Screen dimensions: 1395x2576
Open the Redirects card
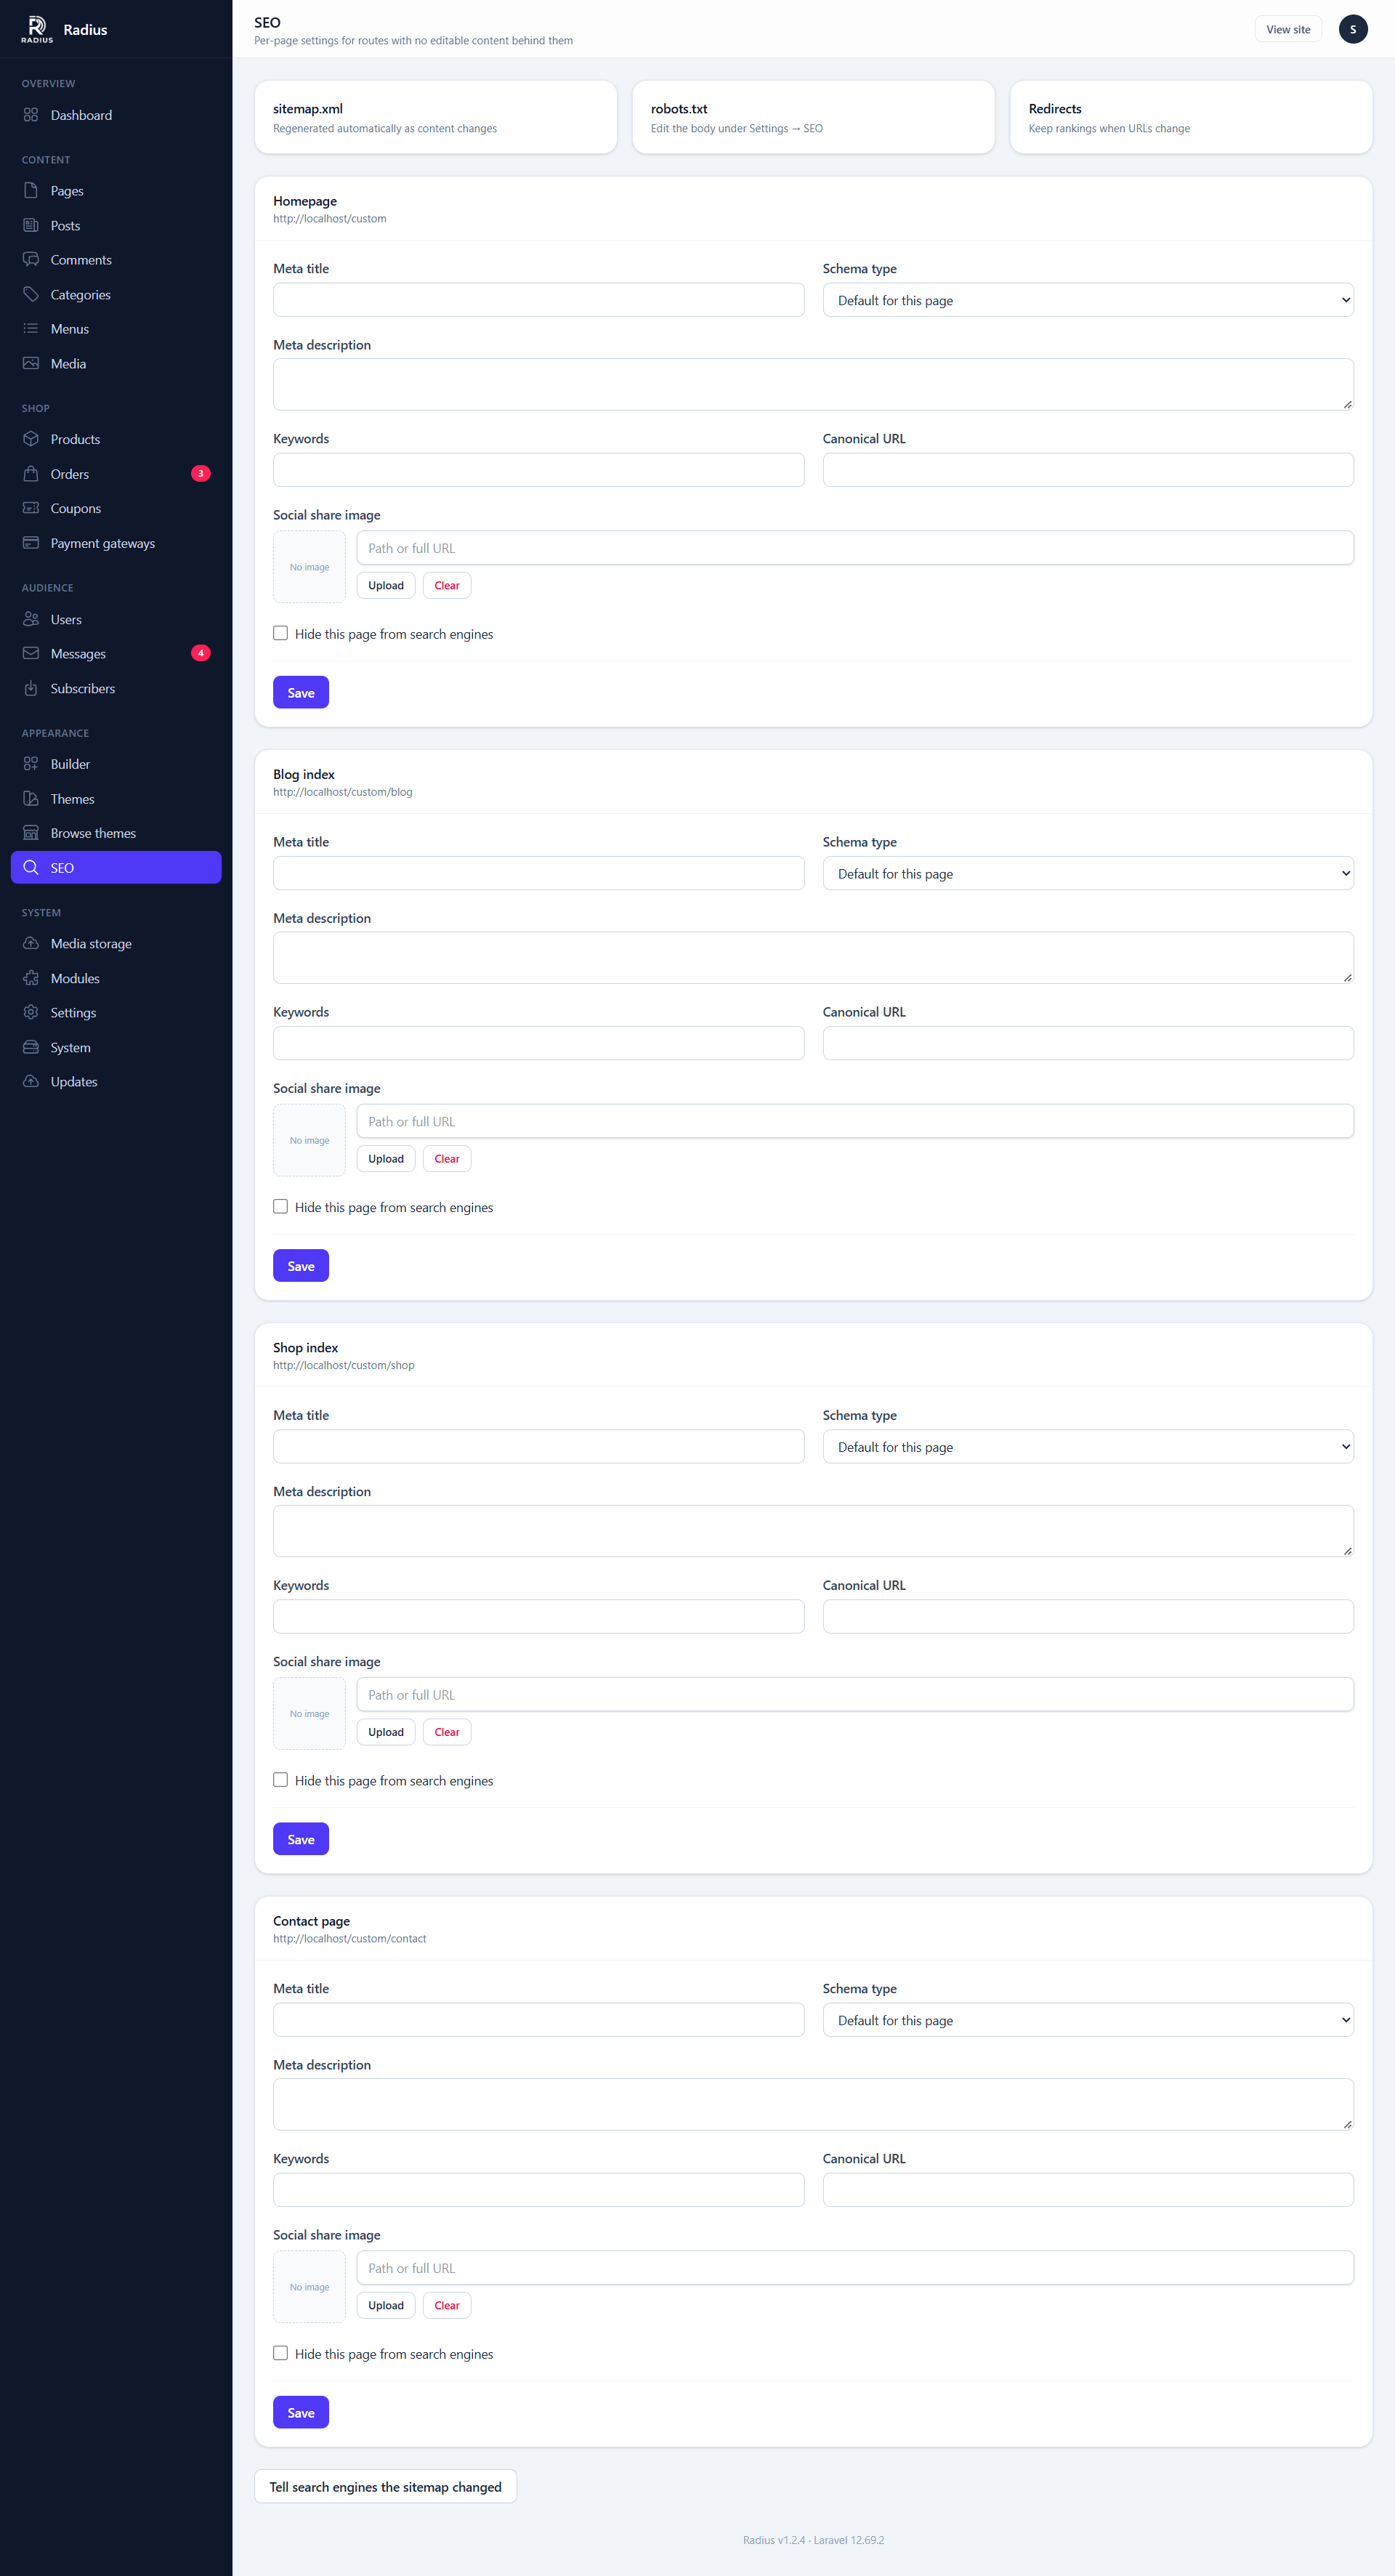(x=1191, y=117)
